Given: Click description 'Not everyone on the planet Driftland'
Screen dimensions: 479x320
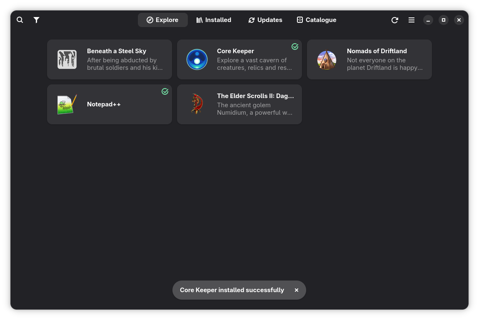Looking at the screenshot, I should pyautogui.click(x=384, y=64).
